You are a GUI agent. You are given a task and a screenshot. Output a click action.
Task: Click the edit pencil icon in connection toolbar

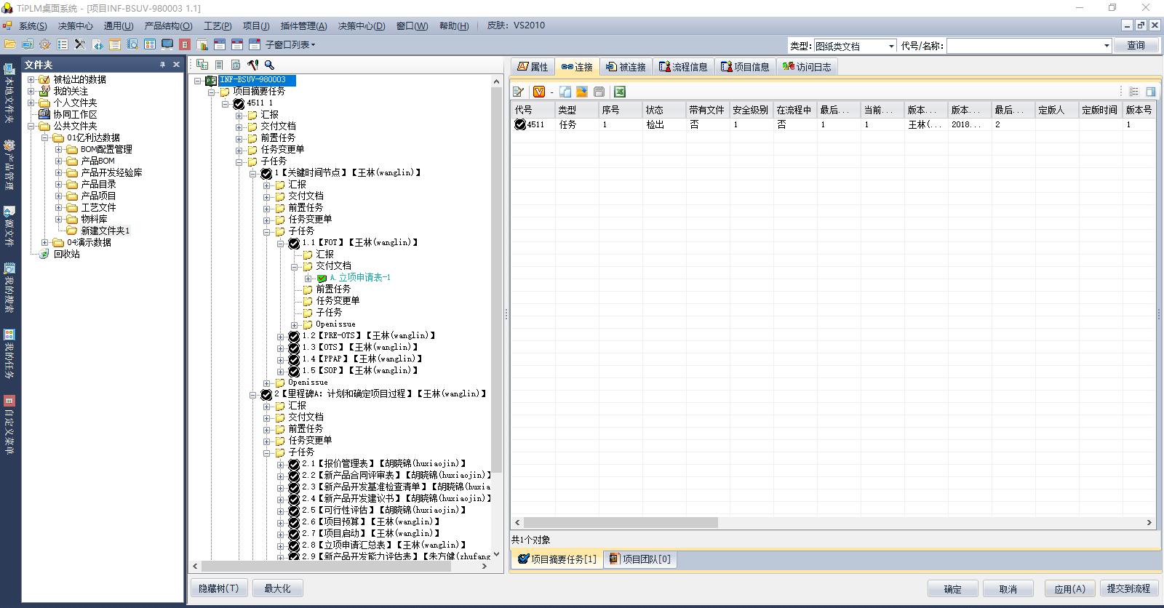(x=518, y=92)
